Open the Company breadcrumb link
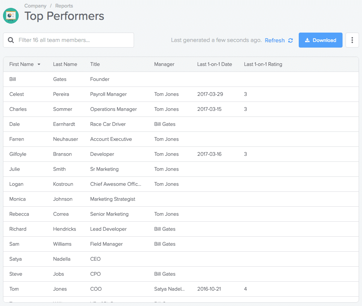The height and width of the screenshot is (306, 362). pyautogui.click(x=35, y=6)
